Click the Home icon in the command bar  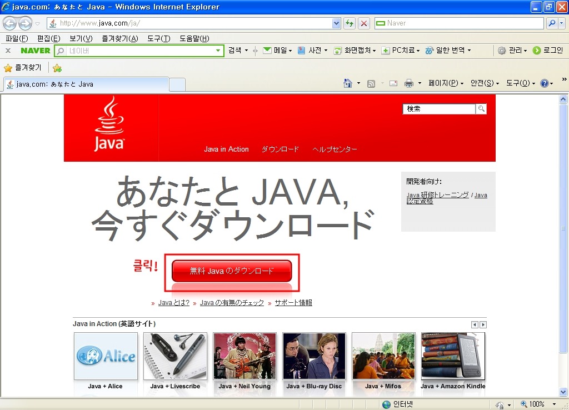click(x=348, y=83)
